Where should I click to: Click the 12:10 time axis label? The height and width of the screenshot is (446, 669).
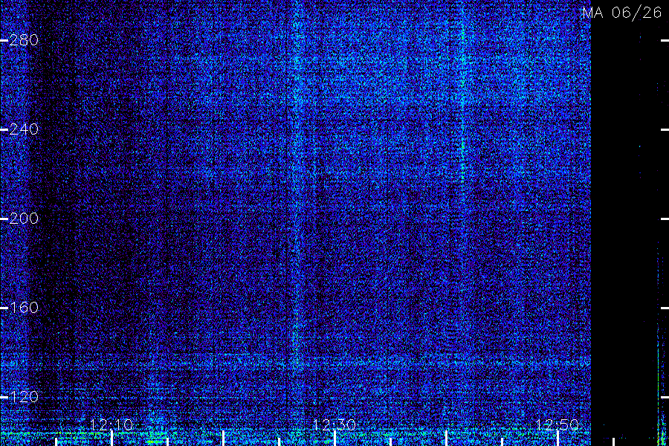111,424
